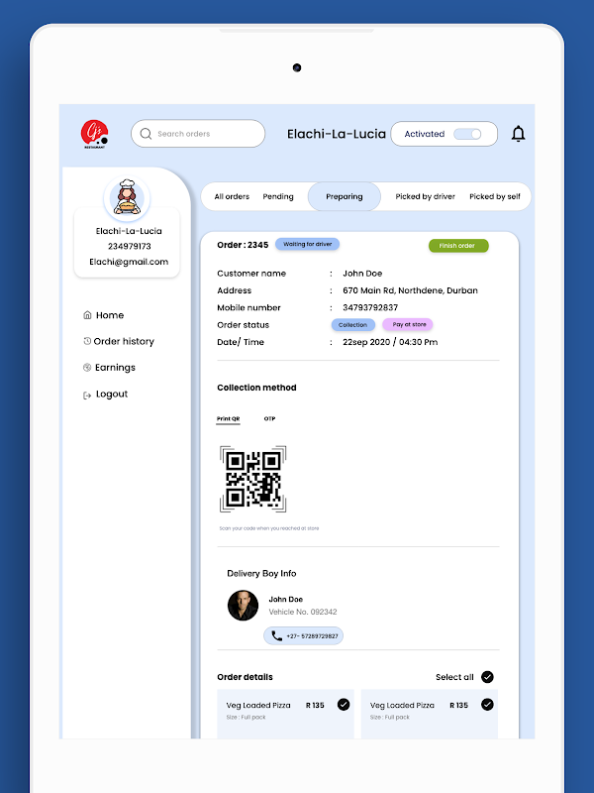Click mobile number 34793792837
594x793 pixels.
370,307
